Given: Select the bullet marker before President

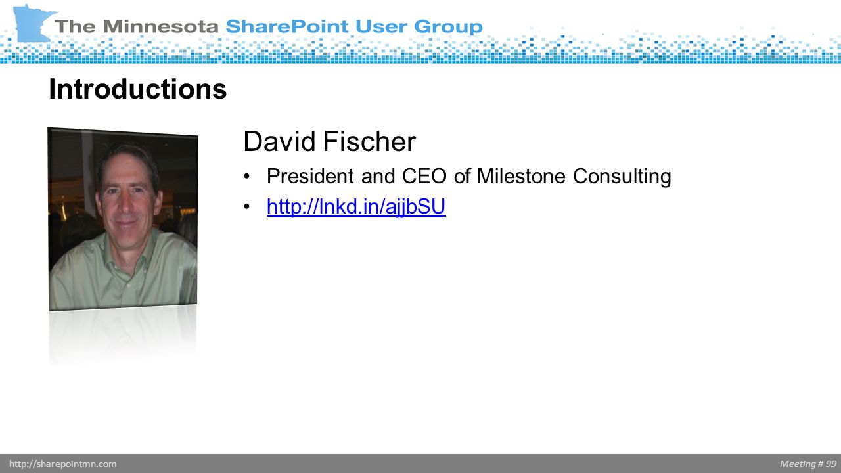Looking at the screenshot, I should (247, 177).
